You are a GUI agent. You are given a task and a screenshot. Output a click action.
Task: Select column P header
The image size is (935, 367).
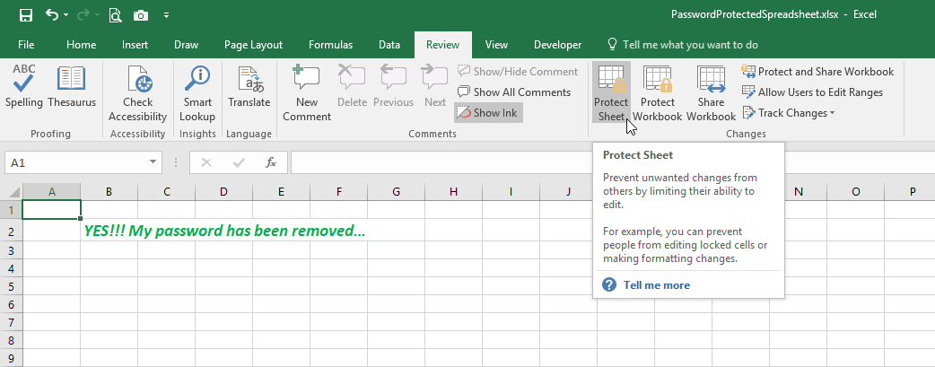[913, 191]
